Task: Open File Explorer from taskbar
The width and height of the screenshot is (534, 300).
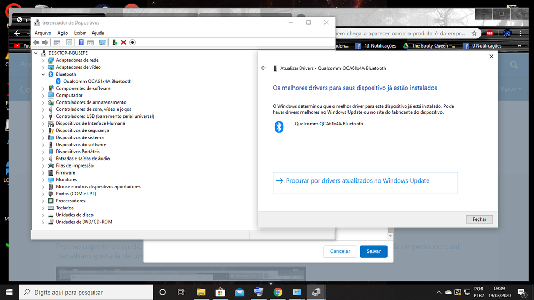Action: [201, 292]
